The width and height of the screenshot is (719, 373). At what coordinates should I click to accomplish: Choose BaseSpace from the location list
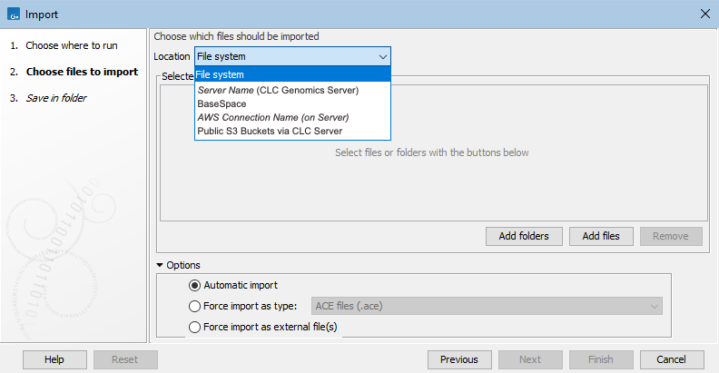(x=222, y=103)
